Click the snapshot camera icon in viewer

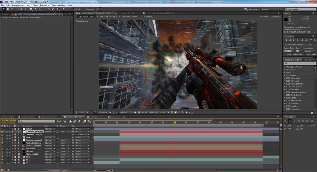click(110, 112)
